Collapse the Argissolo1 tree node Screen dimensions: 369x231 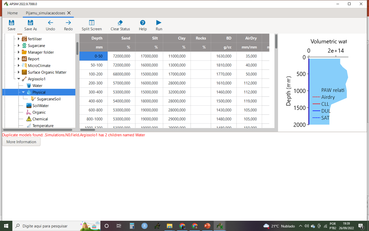(19, 79)
